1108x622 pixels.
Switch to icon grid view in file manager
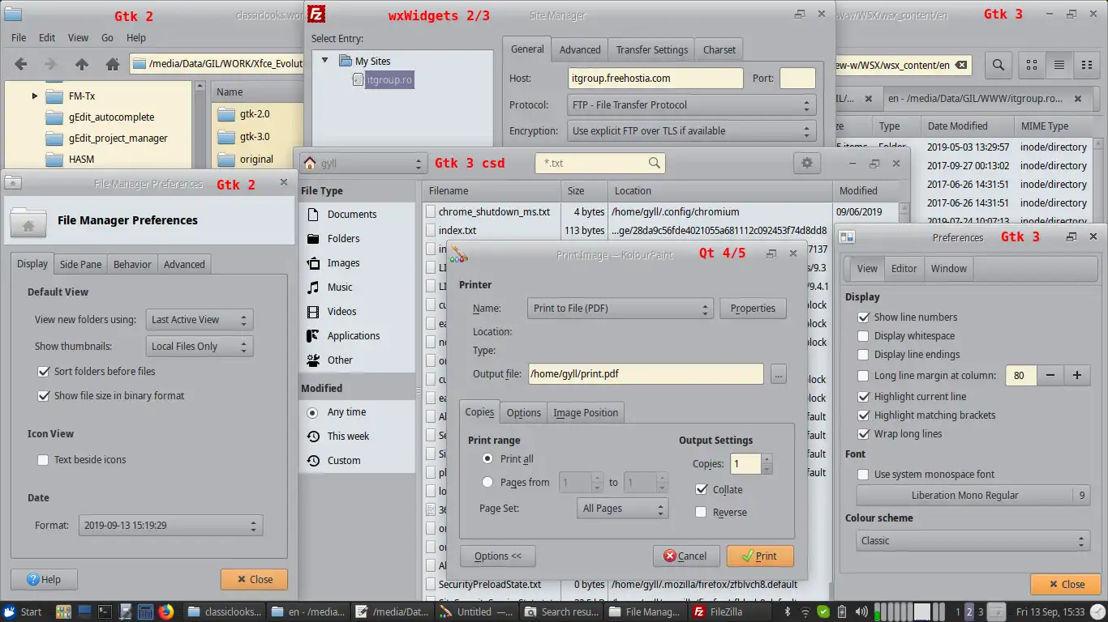point(1033,66)
